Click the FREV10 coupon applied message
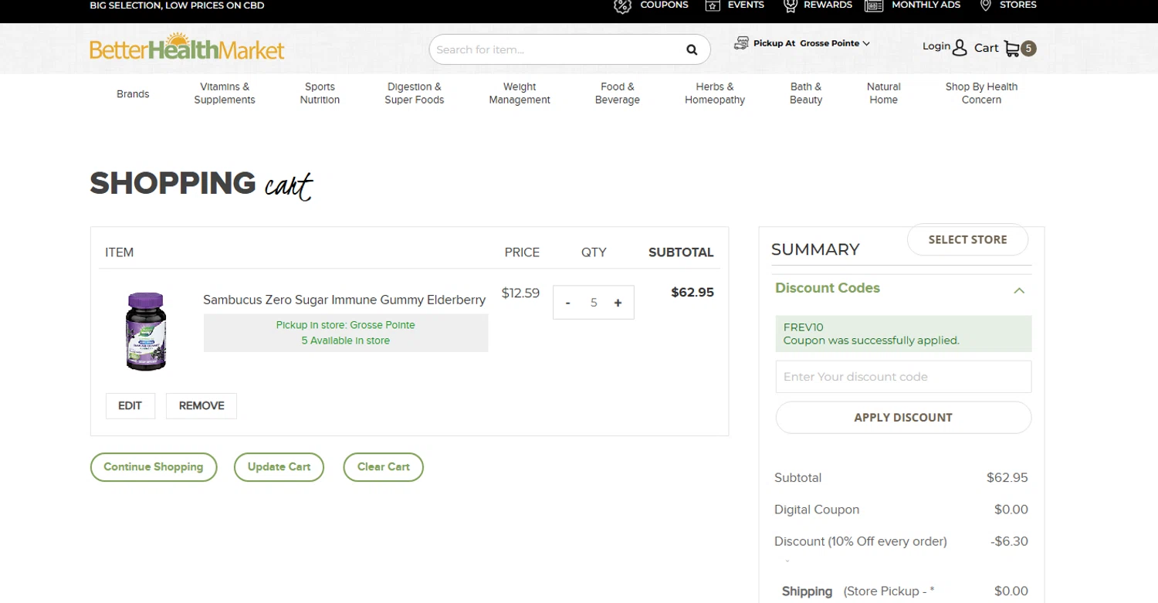The height and width of the screenshot is (603, 1158). [903, 334]
